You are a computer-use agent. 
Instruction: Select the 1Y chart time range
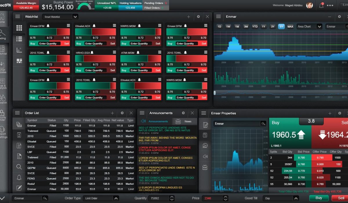click(x=264, y=26)
